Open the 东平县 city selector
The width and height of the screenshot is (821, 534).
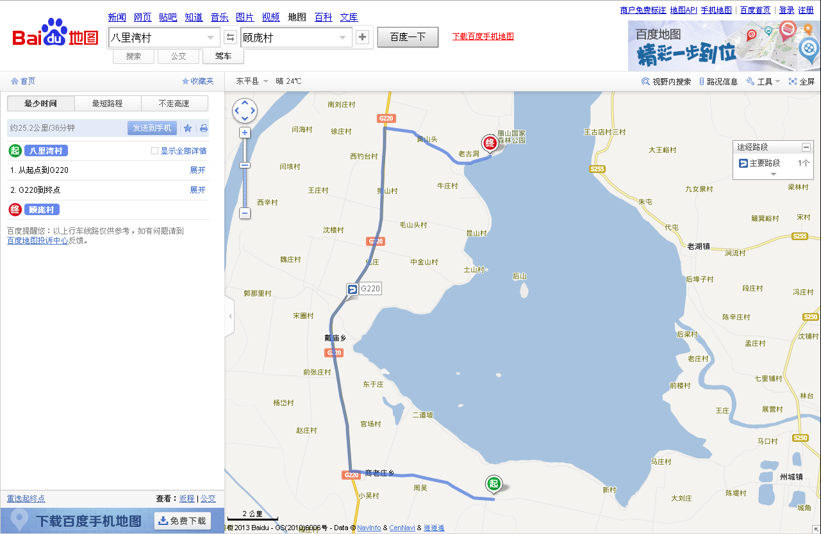[252, 81]
